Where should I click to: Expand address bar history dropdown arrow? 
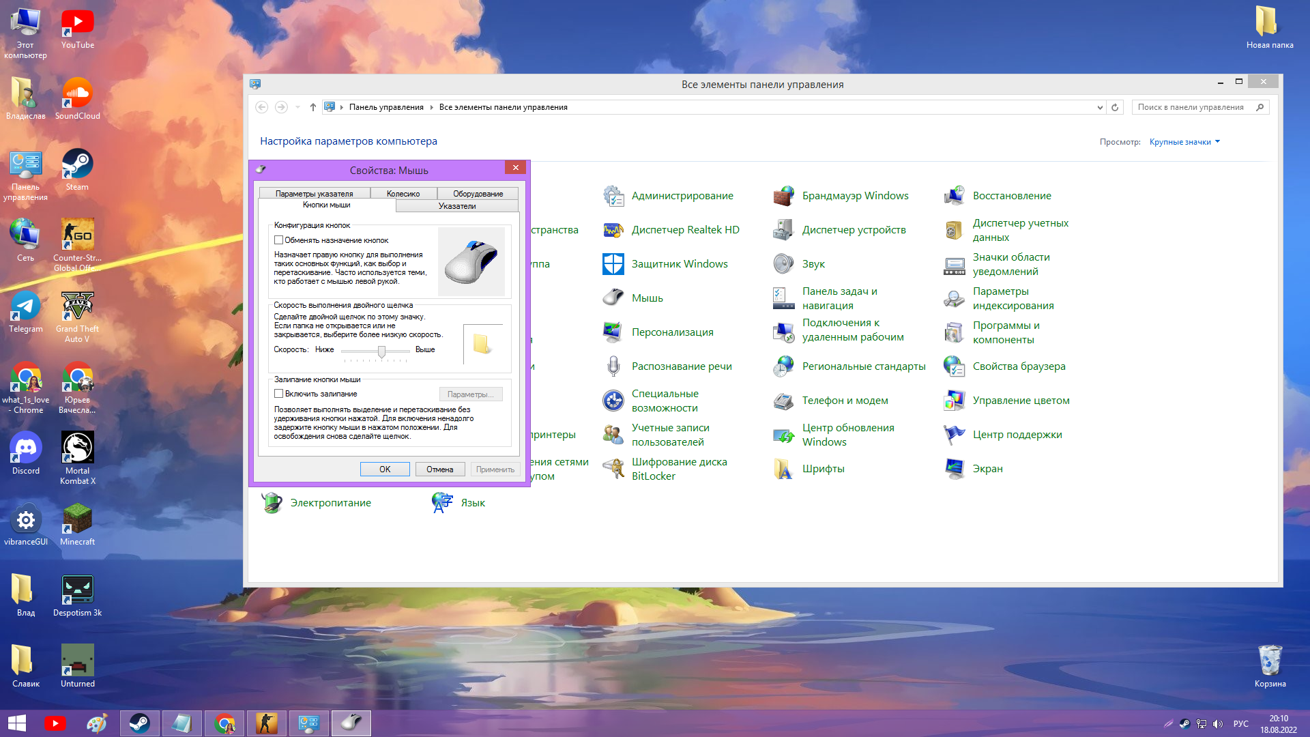pos(1099,107)
